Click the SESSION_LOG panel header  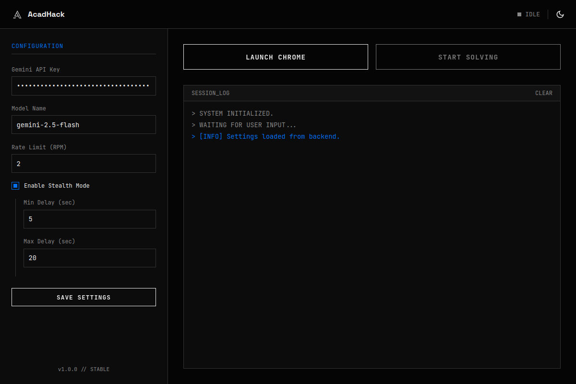210,93
